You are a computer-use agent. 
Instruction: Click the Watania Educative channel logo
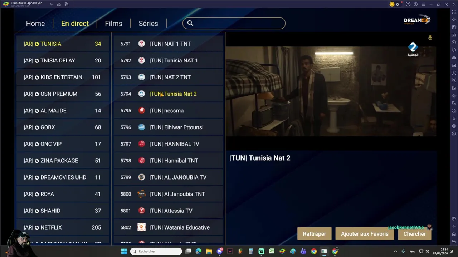point(142,227)
